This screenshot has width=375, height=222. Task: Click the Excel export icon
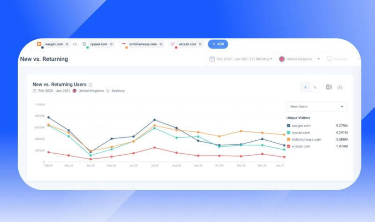pos(329,87)
